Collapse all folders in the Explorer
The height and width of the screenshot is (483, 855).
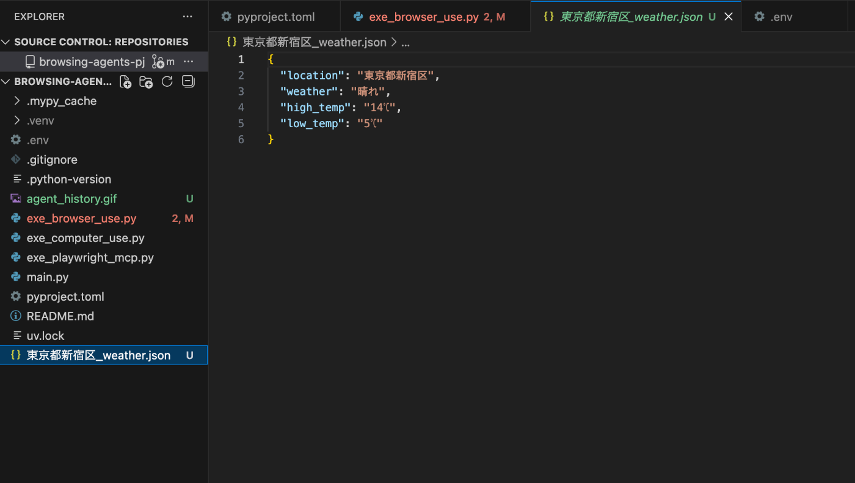point(188,82)
